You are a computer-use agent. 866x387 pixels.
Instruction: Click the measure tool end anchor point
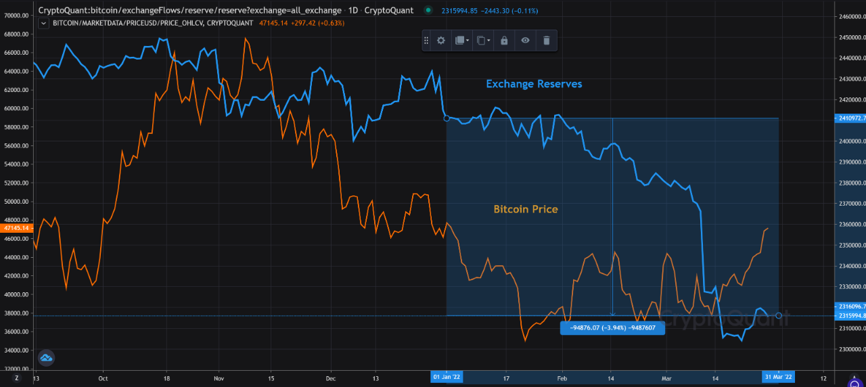point(779,316)
